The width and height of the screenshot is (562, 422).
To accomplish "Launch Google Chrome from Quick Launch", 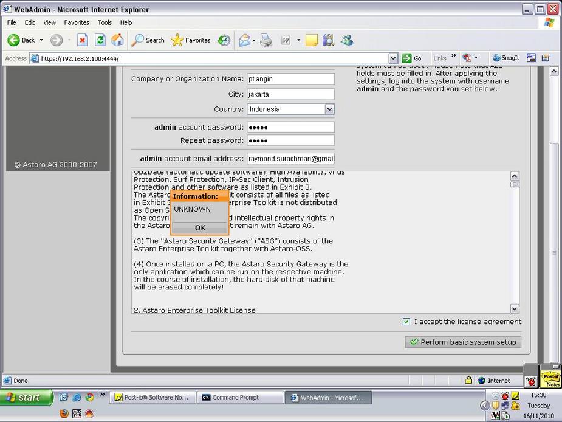I will 89,397.
